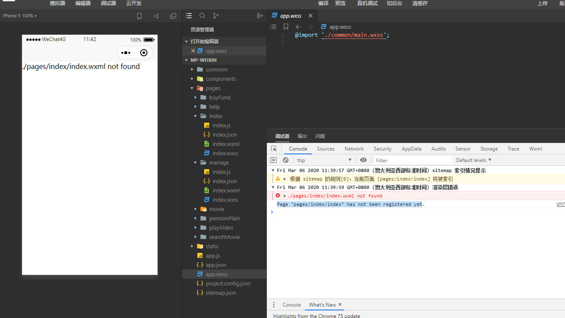Viewport: 565px width, 318px height.
Task: Open the top context dropdown
Action: 324,160
